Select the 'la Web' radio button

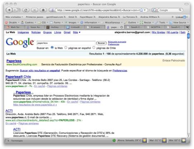pos(52,47)
